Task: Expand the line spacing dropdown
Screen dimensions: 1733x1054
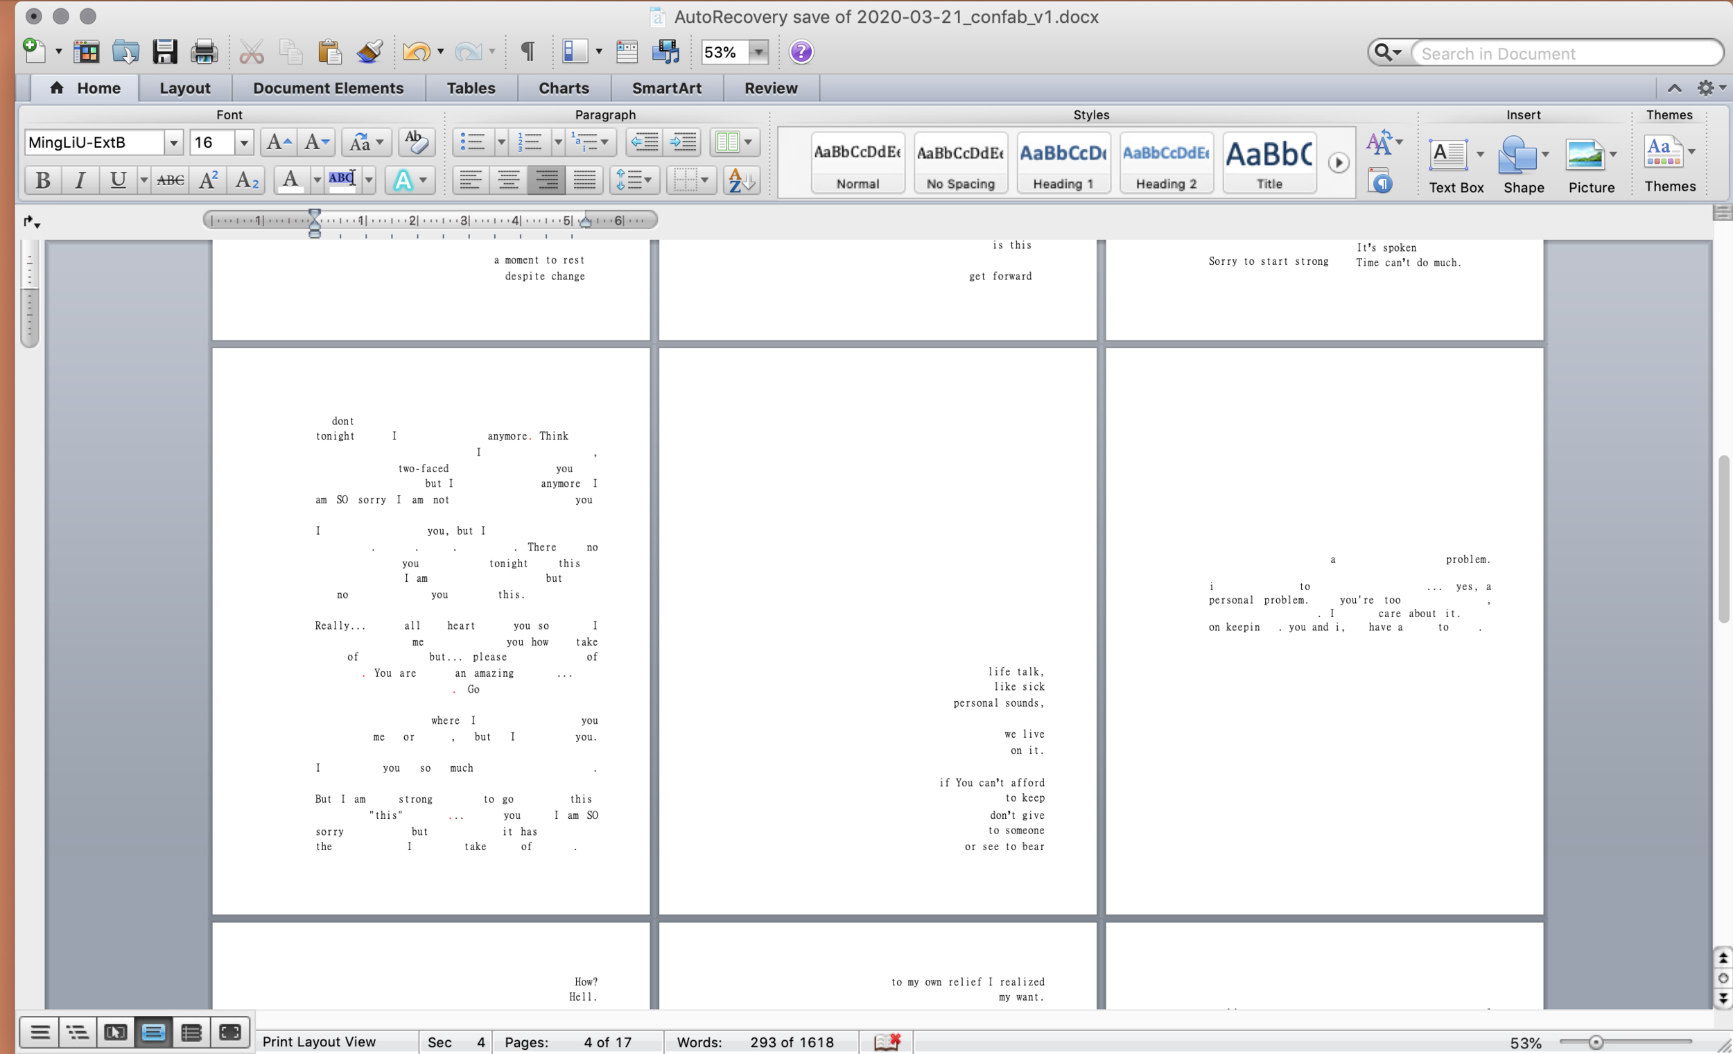Action: click(x=647, y=180)
